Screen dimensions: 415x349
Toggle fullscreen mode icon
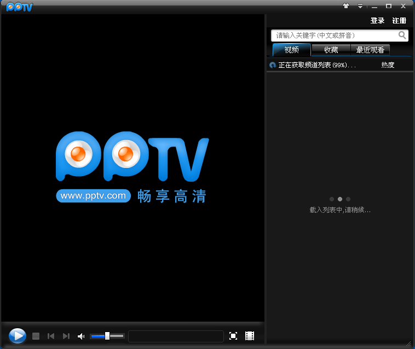coord(233,336)
